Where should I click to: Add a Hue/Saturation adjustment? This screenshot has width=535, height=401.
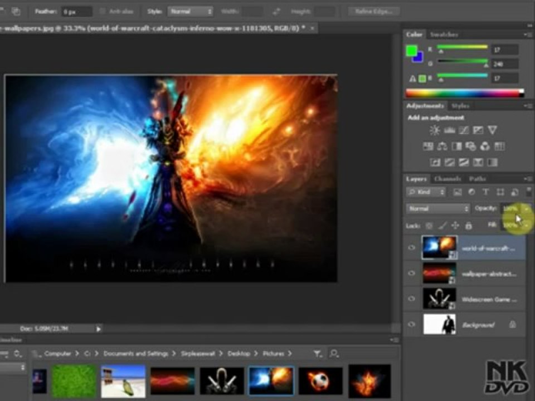pyautogui.click(x=428, y=146)
